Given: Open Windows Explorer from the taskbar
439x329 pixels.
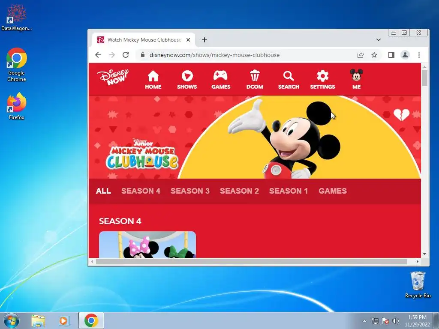Looking at the screenshot, I should click(x=38, y=320).
